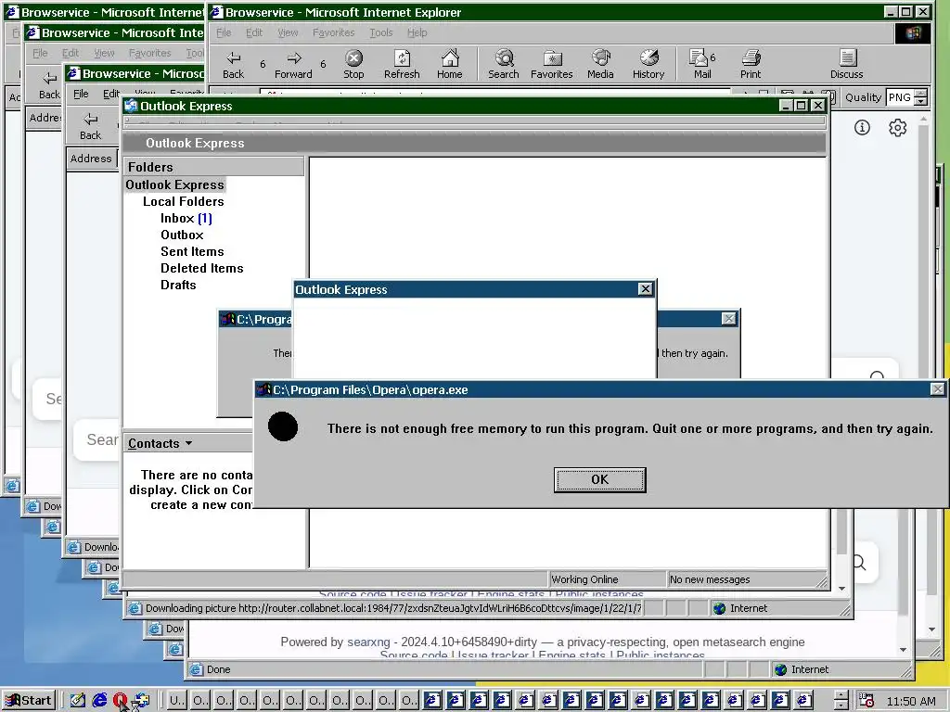Screen dimensions: 950x712
Task: Increase Quality with the up stepper arrow
Action: 921,93
